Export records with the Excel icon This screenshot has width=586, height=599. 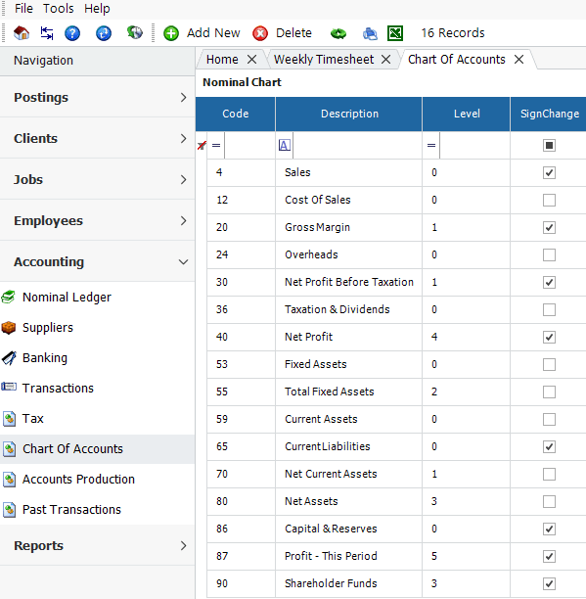395,33
